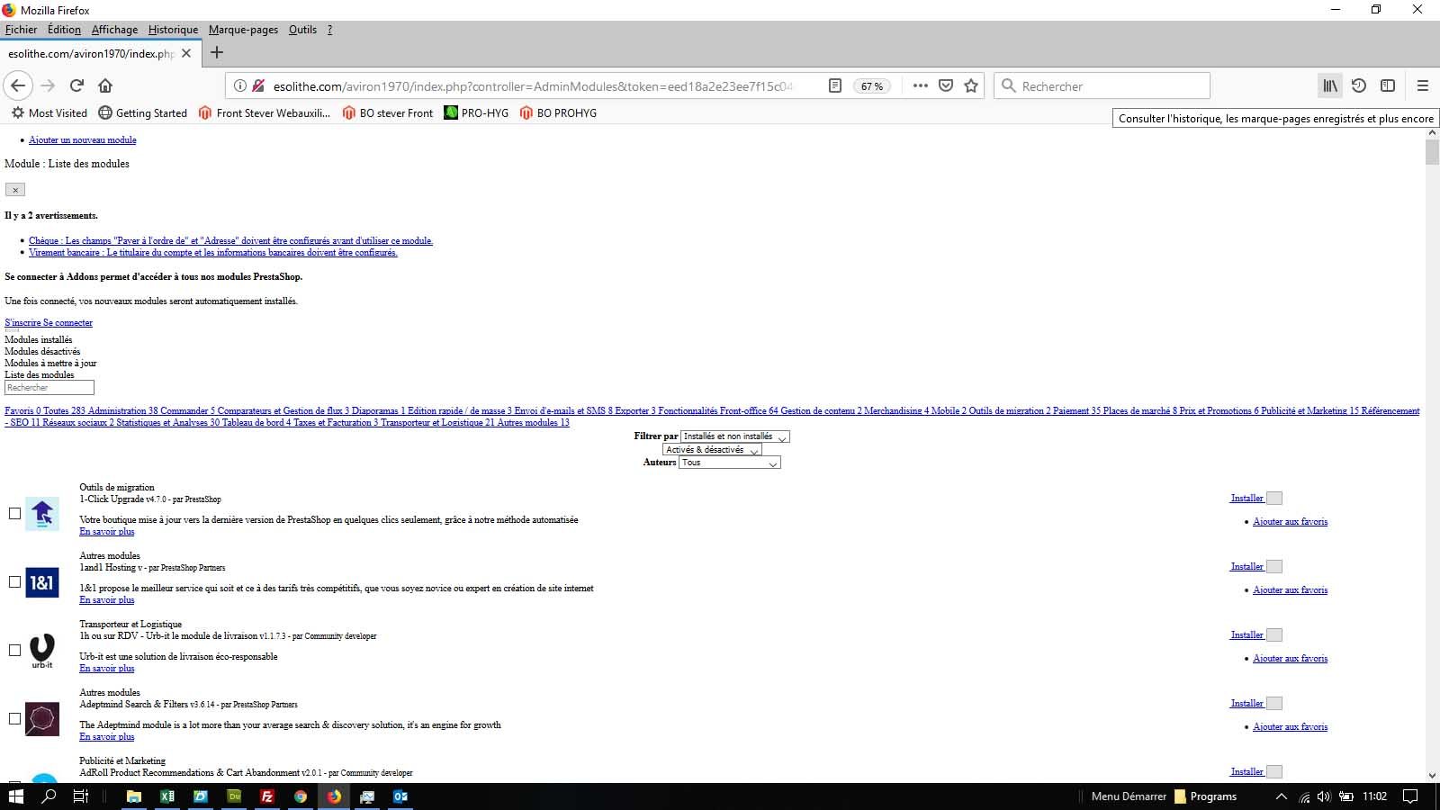Click the module Rechercher input field
The width and height of the screenshot is (1440, 810).
click(49, 388)
